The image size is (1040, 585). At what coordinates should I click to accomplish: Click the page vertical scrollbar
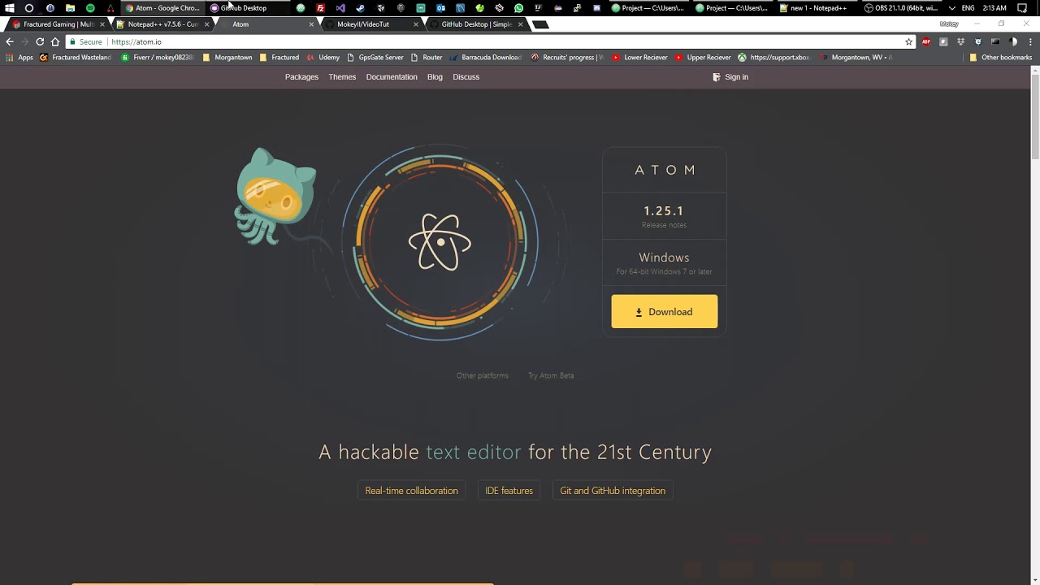(1035, 325)
